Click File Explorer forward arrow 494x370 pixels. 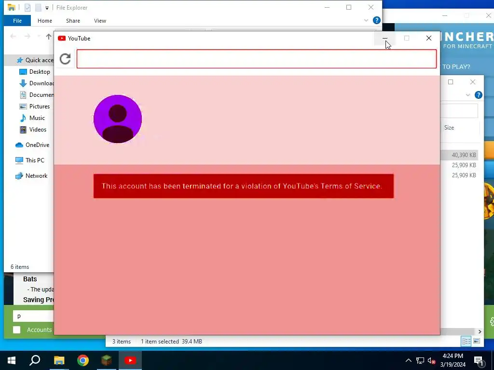(x=27, y=37)
